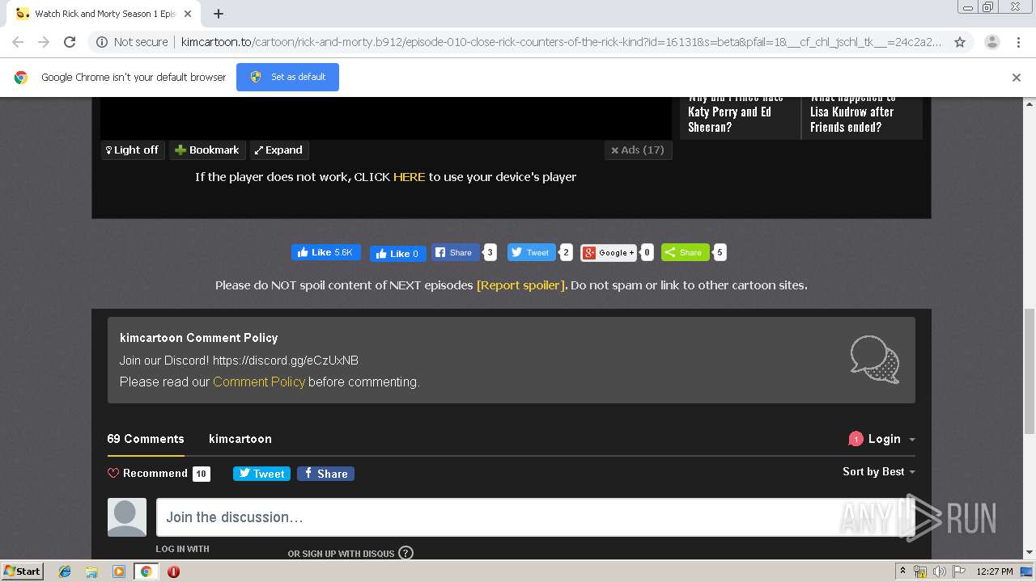Open the Chrome profile avatar icon
The image size is (1036, 582).
point(991,42)
